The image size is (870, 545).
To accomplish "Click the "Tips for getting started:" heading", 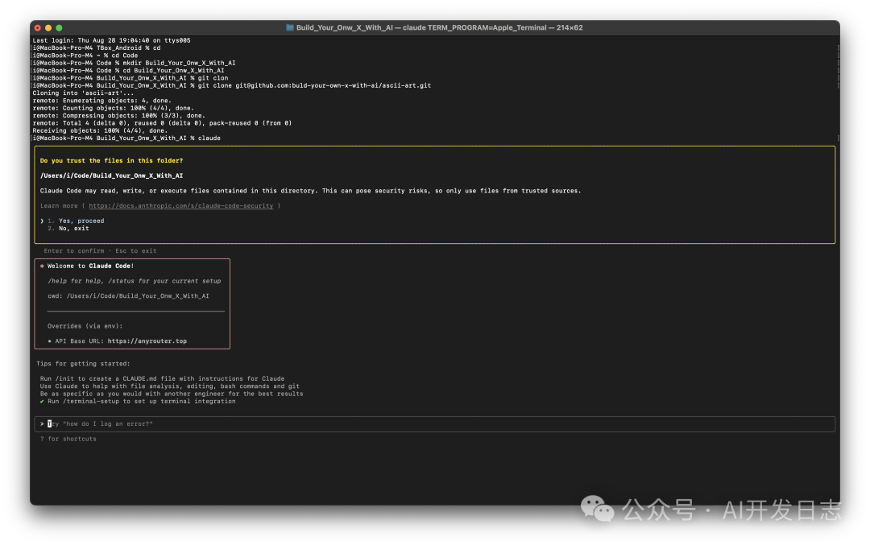I will pos(83,364).
